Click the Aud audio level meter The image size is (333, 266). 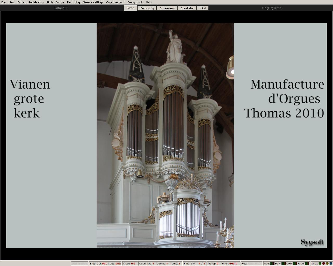click(272, 263)
